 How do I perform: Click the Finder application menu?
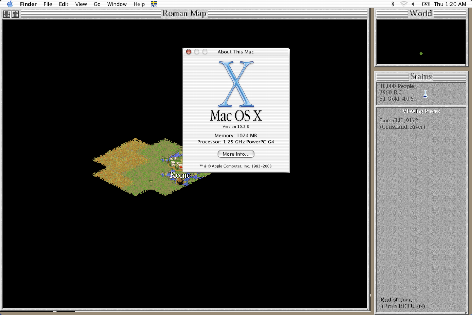(28, 4)
